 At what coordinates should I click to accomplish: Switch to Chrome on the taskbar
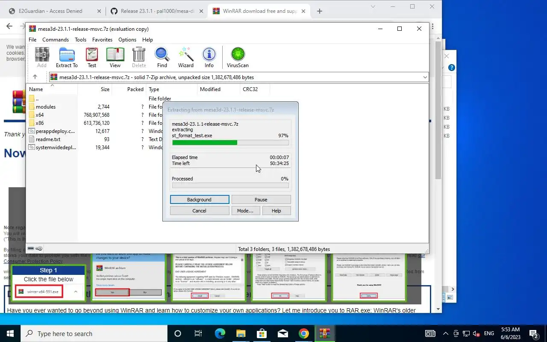[303, 333]
